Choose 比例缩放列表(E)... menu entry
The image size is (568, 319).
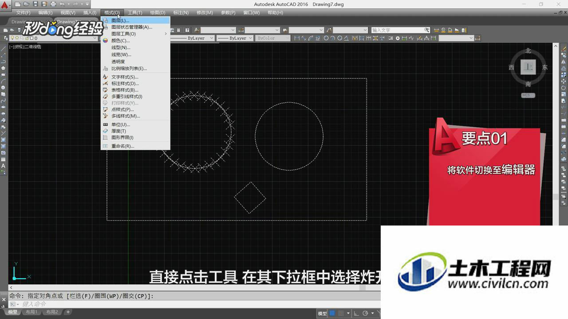tap(135, 68)
